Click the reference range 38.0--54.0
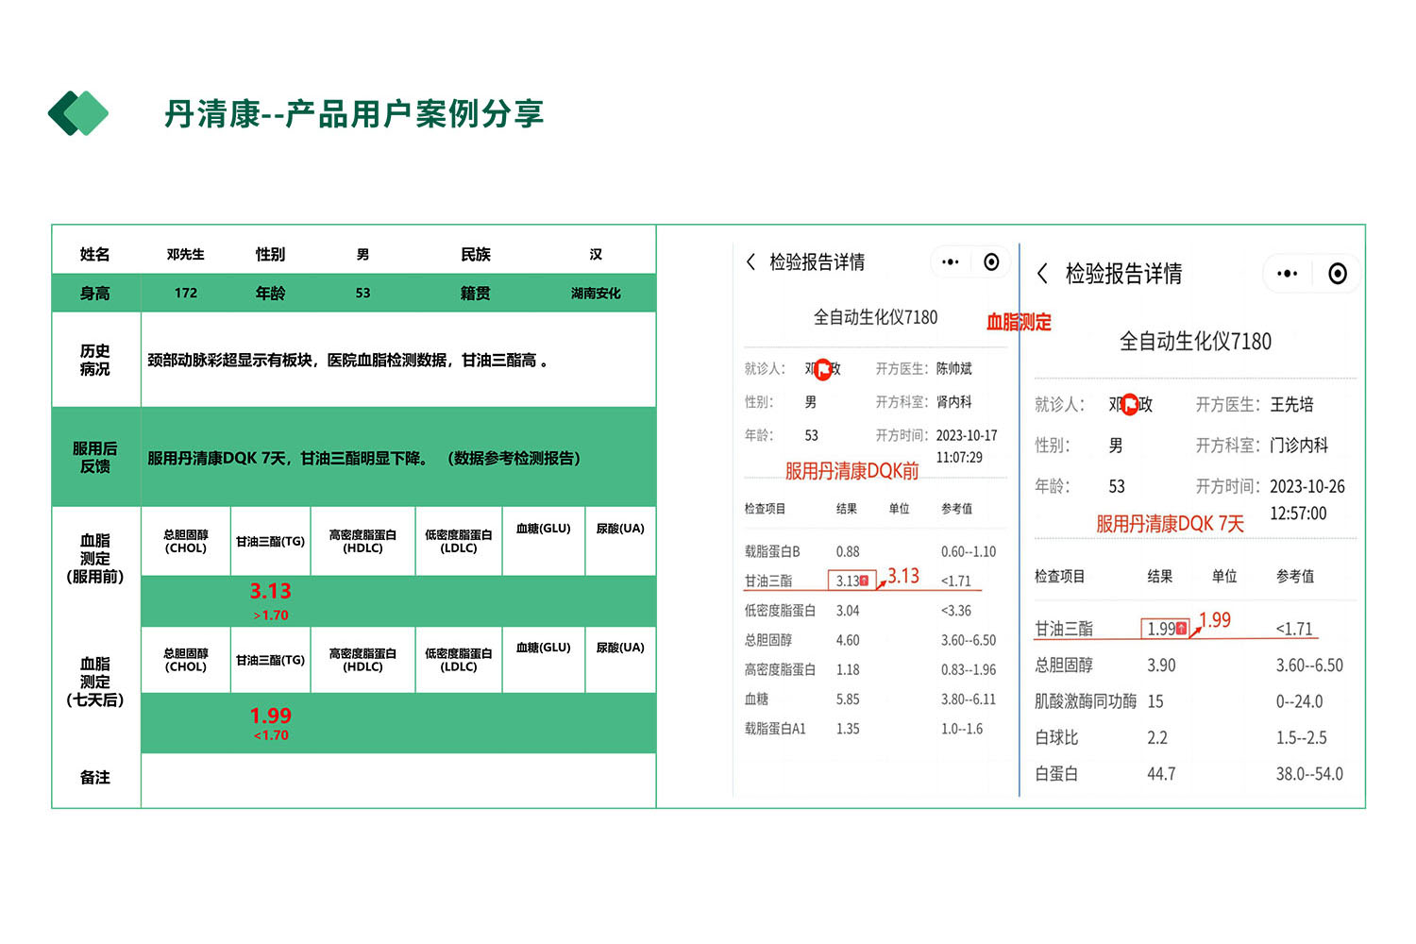This screenshot has height=944, width=1416. (x=1309, y=774)
